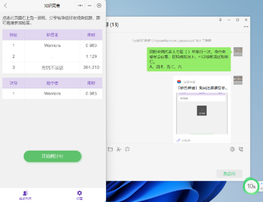Select the Warriors row ranked first

coord(52,45)
